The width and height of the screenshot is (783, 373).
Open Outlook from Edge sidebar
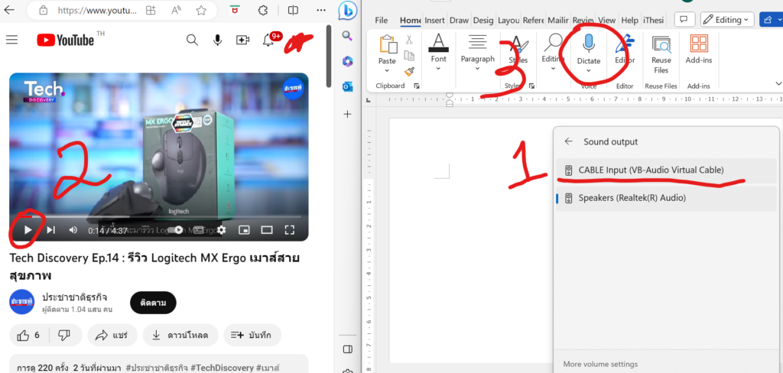point(348,86)
